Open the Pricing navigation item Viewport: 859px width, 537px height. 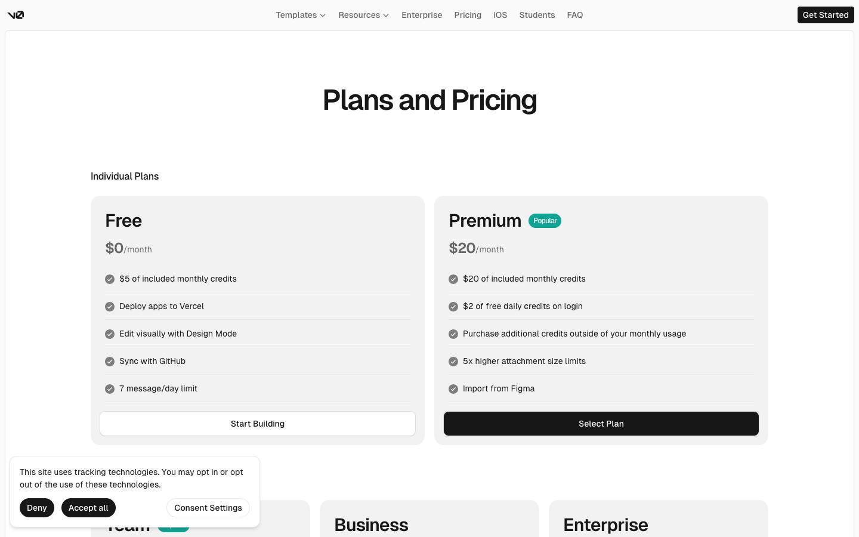pos(468,15)
